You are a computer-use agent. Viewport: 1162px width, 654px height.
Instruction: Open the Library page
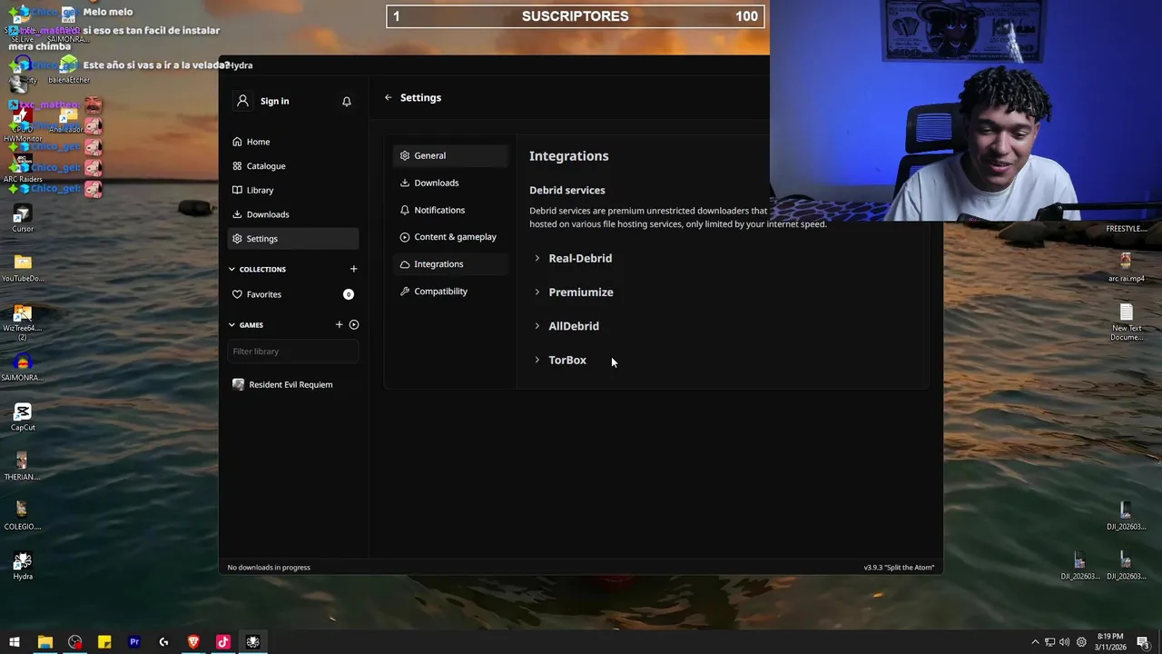point(293,190)
